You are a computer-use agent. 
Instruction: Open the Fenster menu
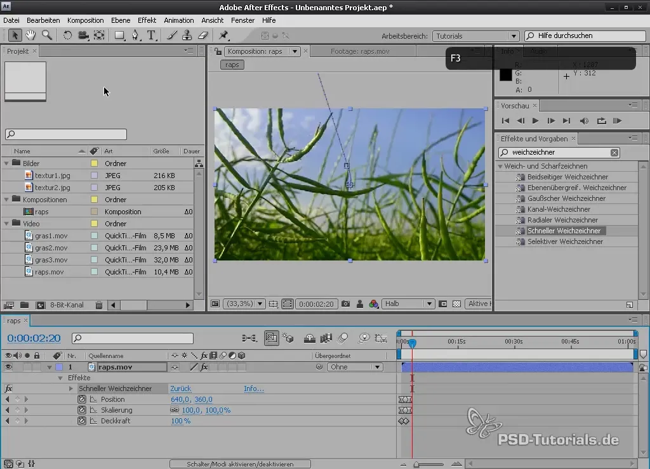[242, 20]
